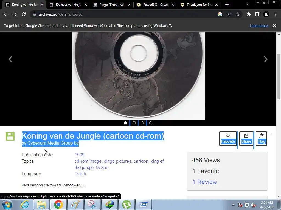
Task: Jump to the 1 Review link
Action: [205, 182]
